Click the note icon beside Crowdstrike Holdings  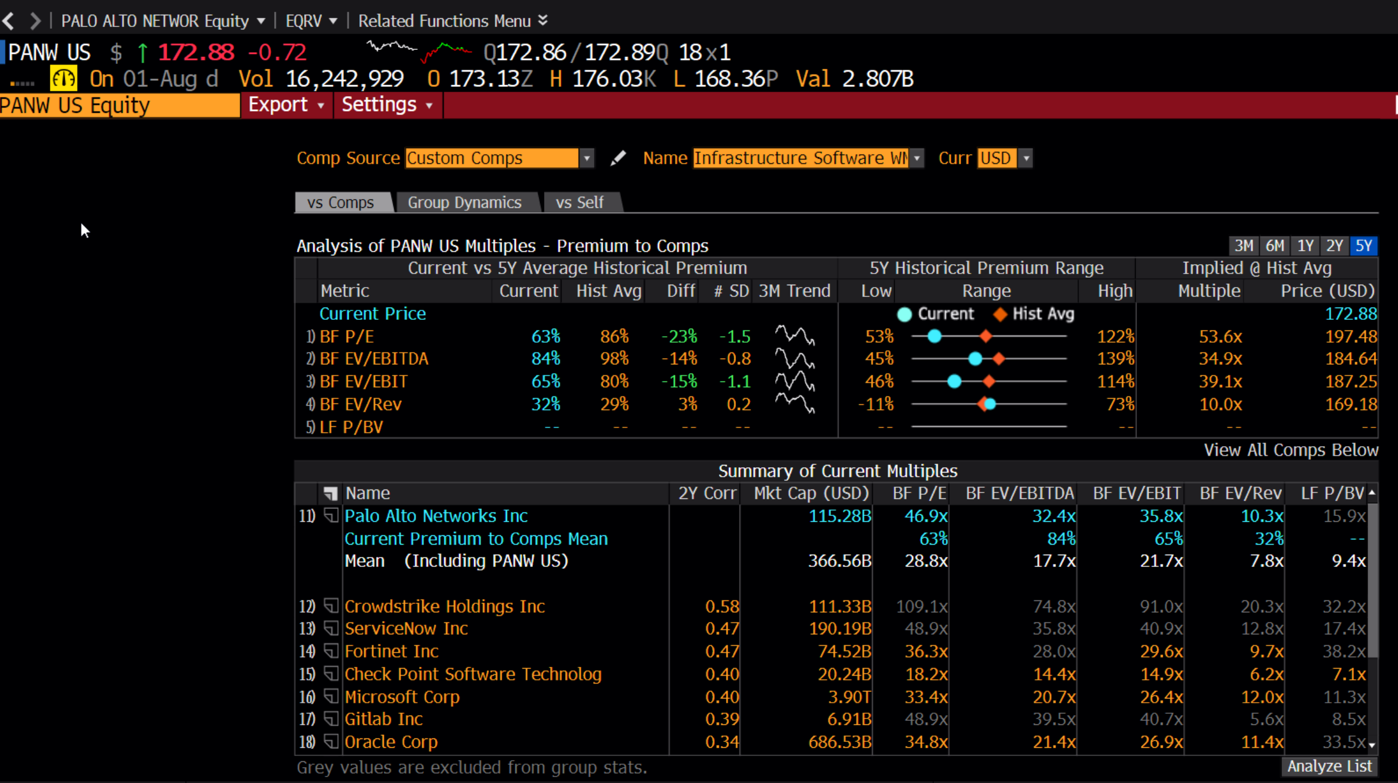332,606
